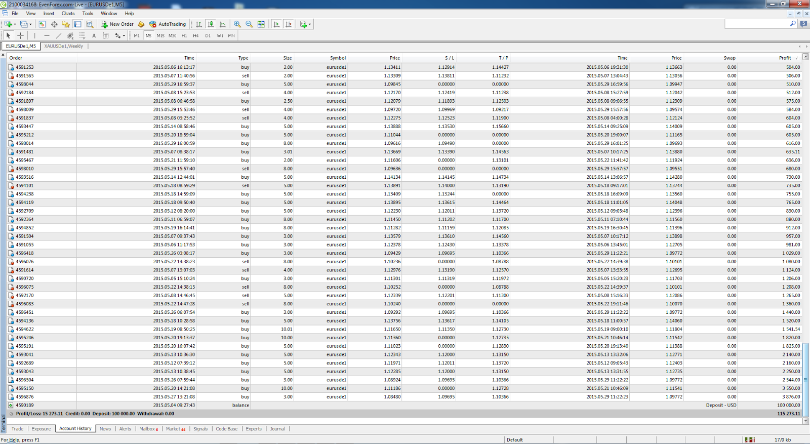Open the Market tab
The width and height of the screenshot is (810, 444).
tap(176, 429)
